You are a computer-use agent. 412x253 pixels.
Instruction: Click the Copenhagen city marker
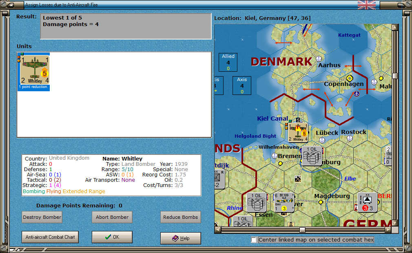[x=350, y=78]
